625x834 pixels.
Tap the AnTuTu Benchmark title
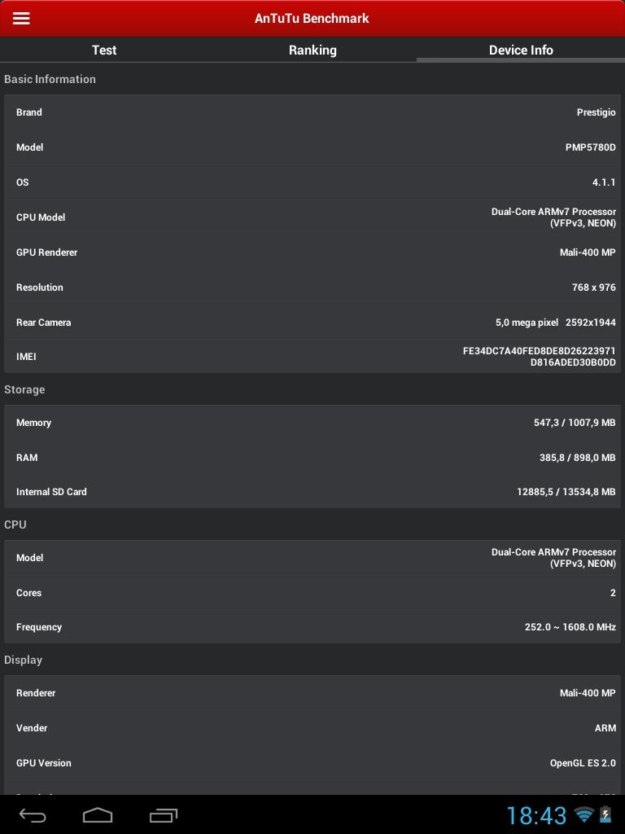[312, 18]
